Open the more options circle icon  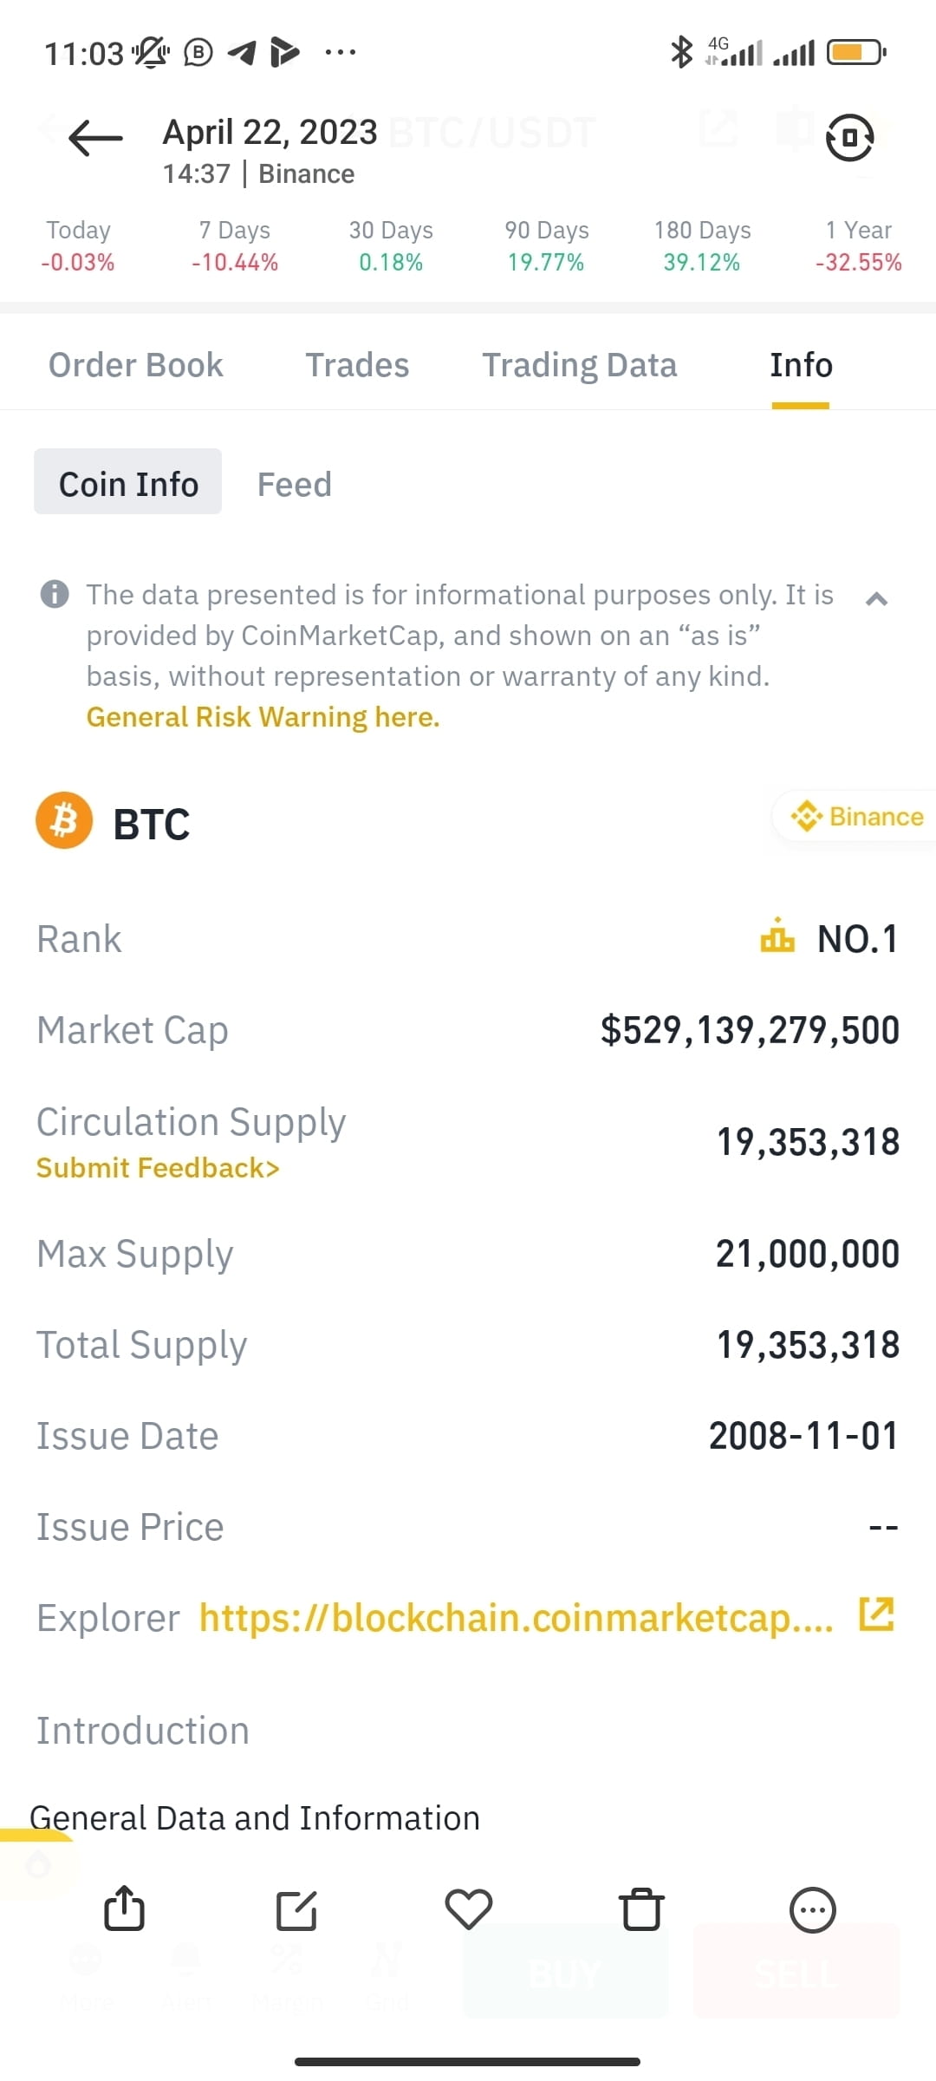coord(812,1909)
